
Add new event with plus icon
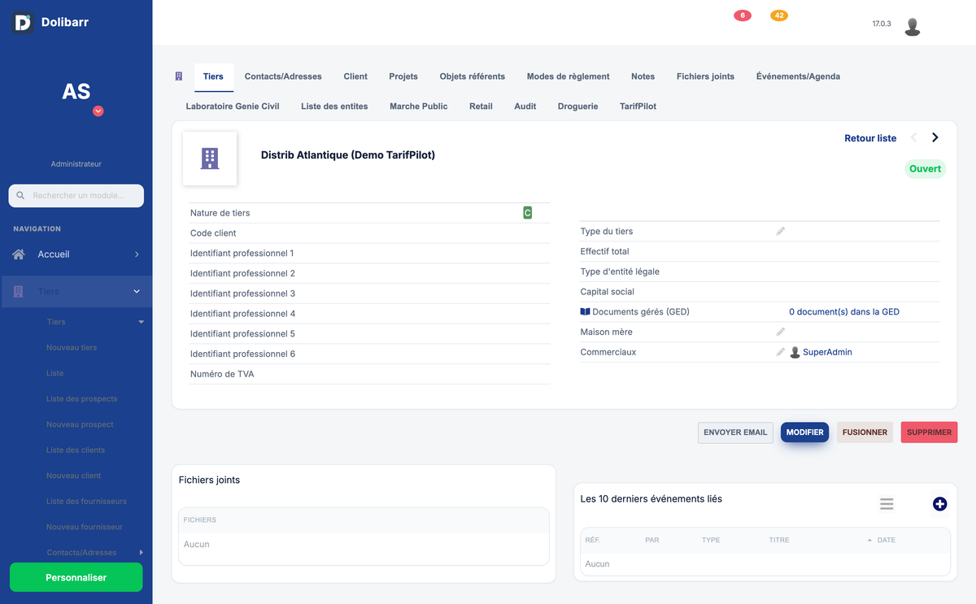tap(939, 504)
